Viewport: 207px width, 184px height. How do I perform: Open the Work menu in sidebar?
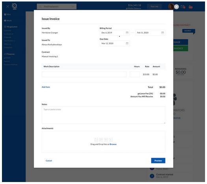pos(8,21)
